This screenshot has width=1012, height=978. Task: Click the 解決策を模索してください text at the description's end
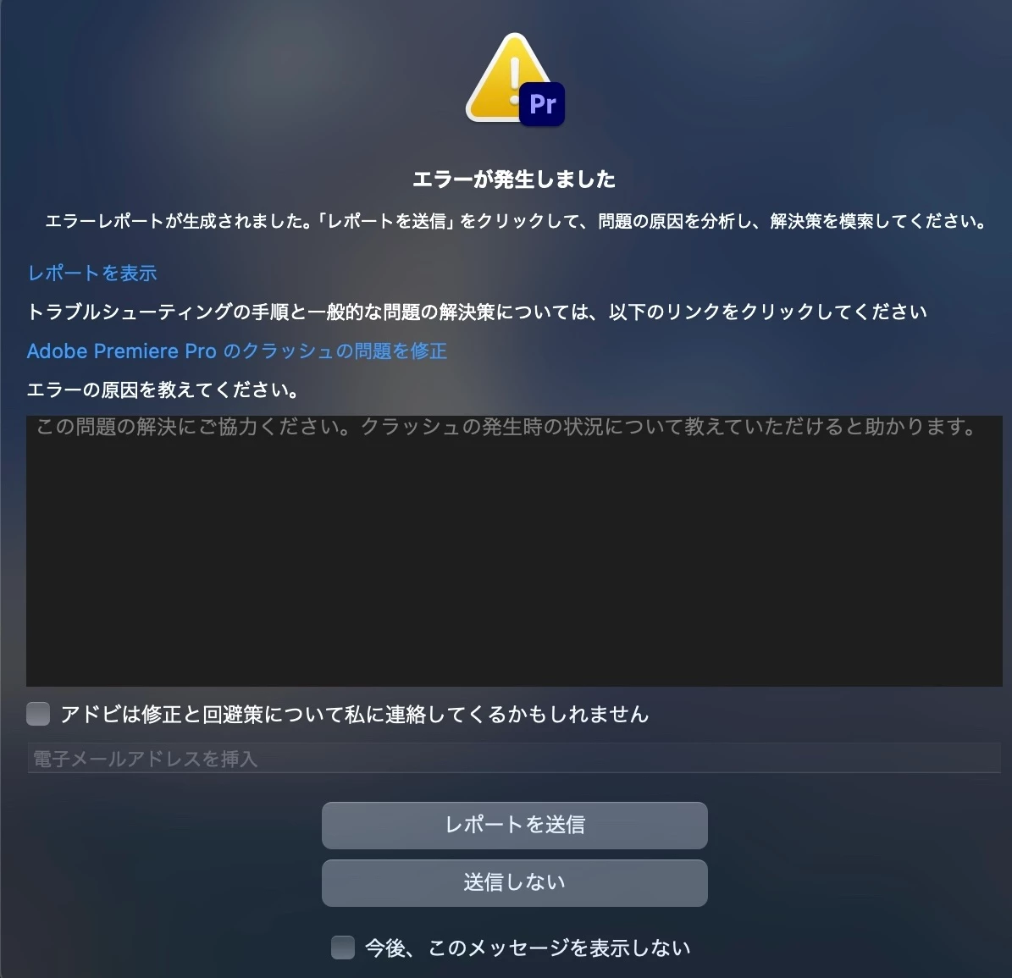click(x=877, y=221)
